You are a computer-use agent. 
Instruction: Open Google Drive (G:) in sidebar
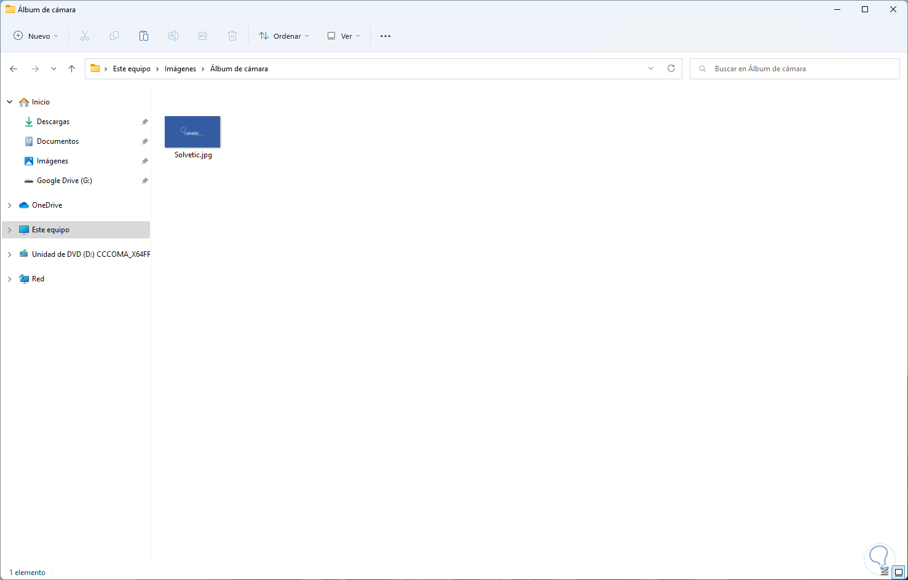point(65,181)
